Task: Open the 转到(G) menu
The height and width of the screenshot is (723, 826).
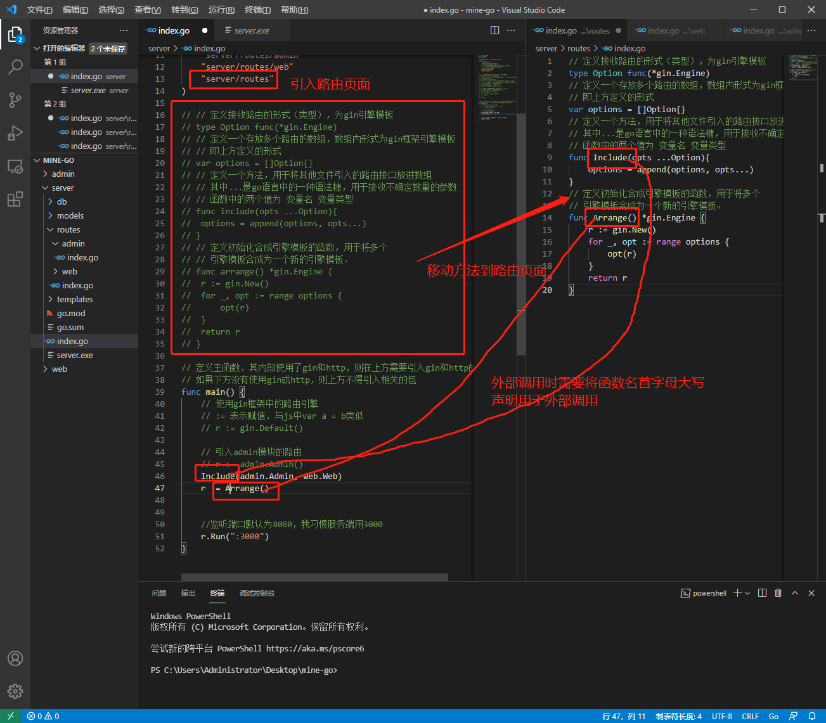Action: pos(184,10)
